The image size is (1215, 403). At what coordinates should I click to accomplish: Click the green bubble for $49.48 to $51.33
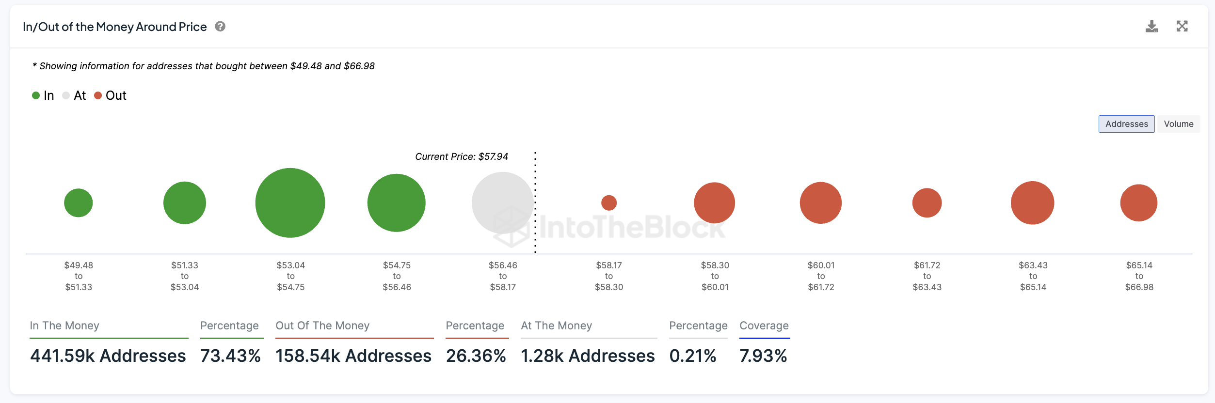coord(79,203)
